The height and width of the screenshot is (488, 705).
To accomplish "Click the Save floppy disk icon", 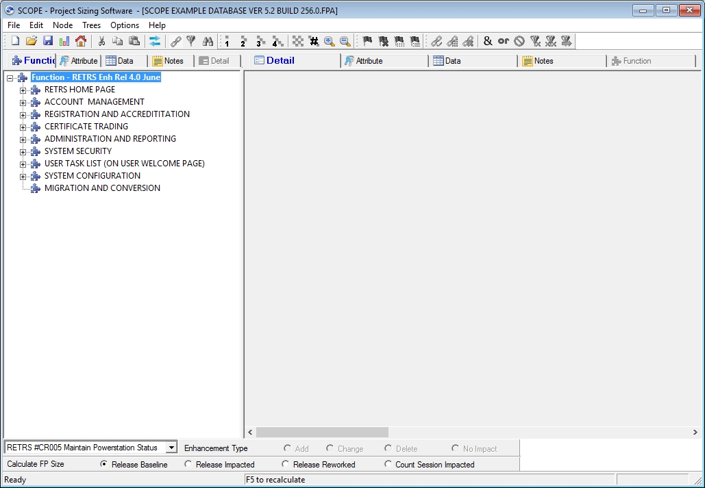I will [48, 41].
